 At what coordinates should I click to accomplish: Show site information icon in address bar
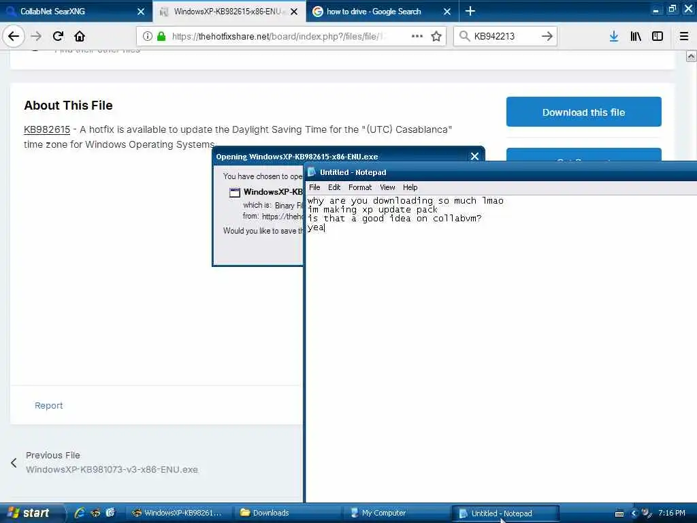(x=148, y=36)
